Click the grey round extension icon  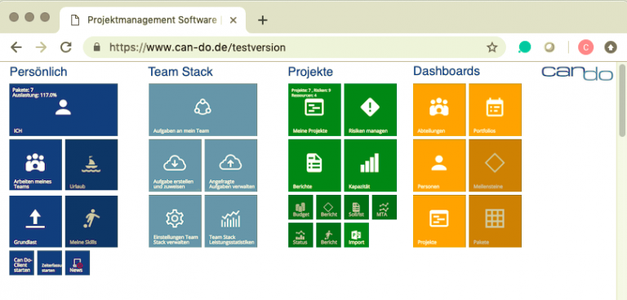pyautogui.click(x=549, y=47)
